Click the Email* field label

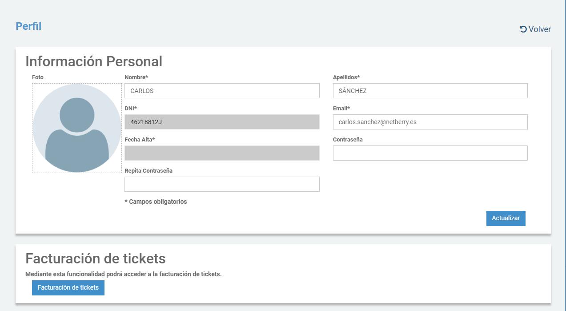pyautogui.click(x=341, y=109)
